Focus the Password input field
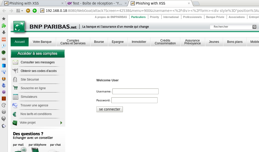 [134, 100]
